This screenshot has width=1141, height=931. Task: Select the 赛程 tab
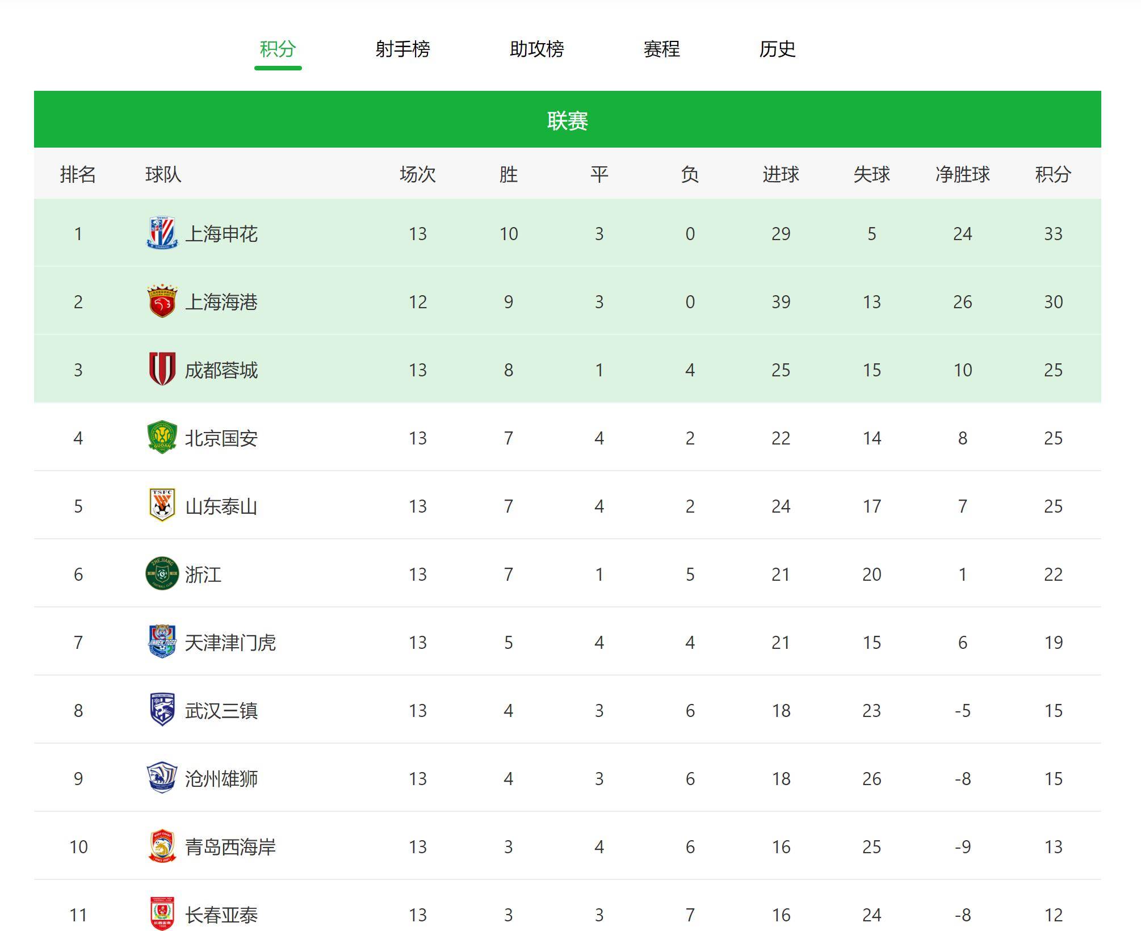pos(661,49)
